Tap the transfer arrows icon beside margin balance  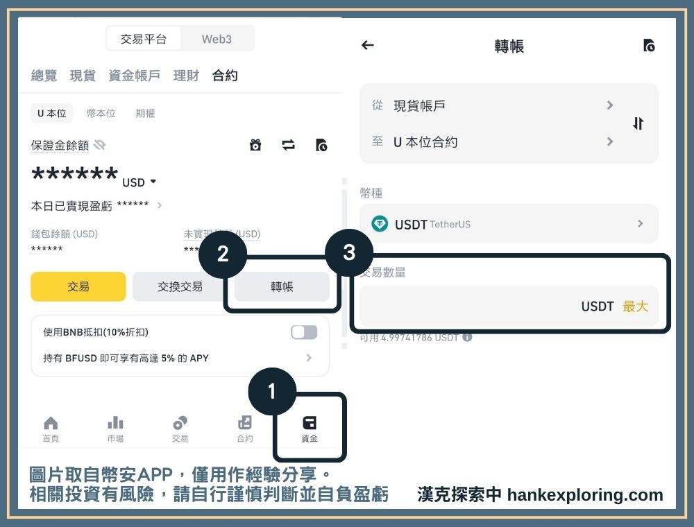(288, 144)
